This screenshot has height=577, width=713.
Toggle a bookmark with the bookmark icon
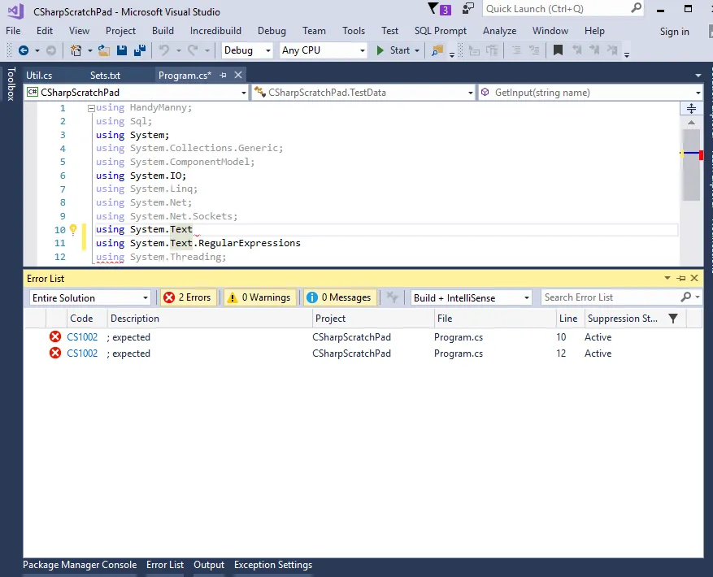coord(558,50)
